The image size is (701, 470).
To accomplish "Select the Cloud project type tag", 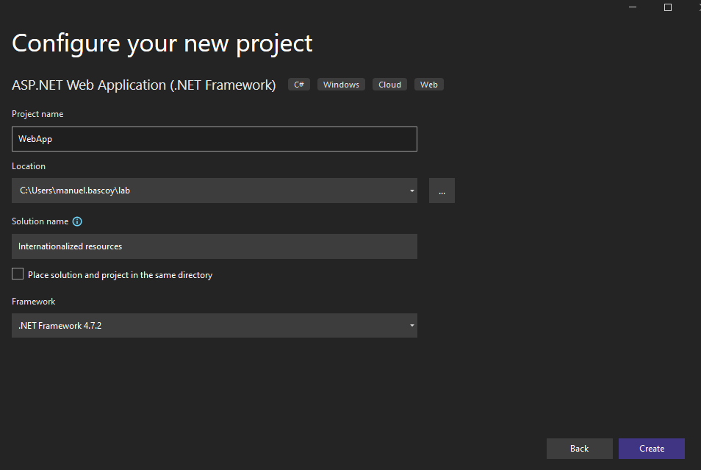I will 389,85.
